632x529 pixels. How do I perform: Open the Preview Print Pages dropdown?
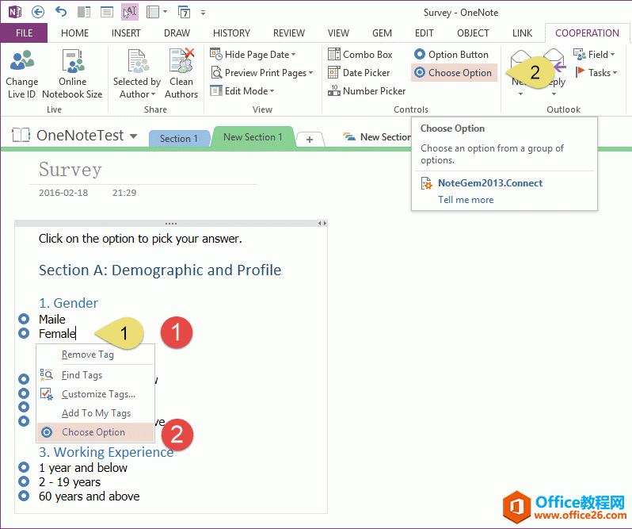pyautogui.click(x=310, y=73)
